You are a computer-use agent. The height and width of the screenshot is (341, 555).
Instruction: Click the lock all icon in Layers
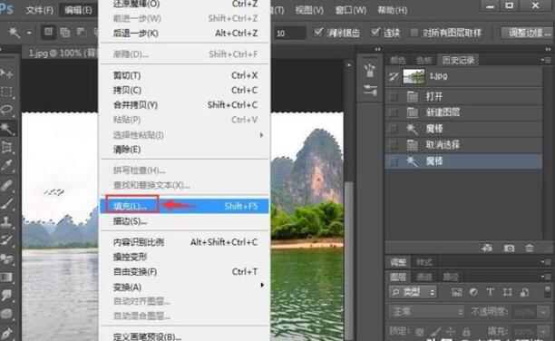[466, 331]
